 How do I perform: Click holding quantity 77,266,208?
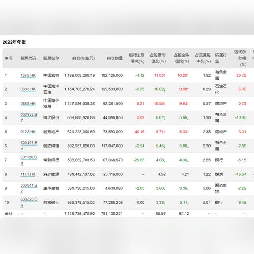113,202
